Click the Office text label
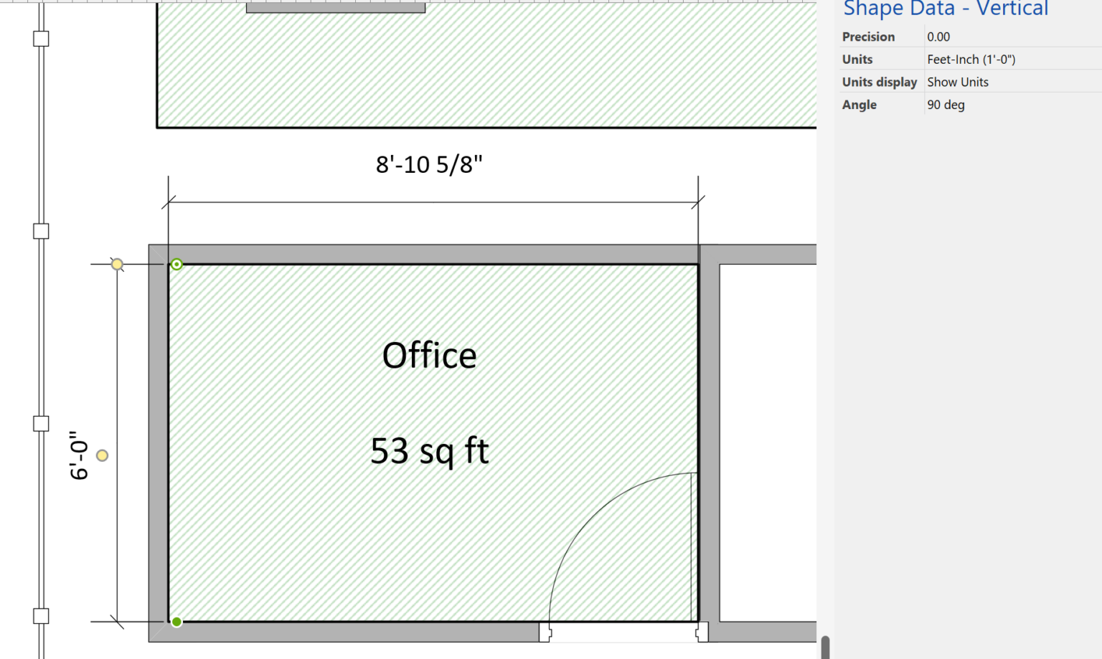Viewport: 1102px width, 659px height. [x=429, y=354]
